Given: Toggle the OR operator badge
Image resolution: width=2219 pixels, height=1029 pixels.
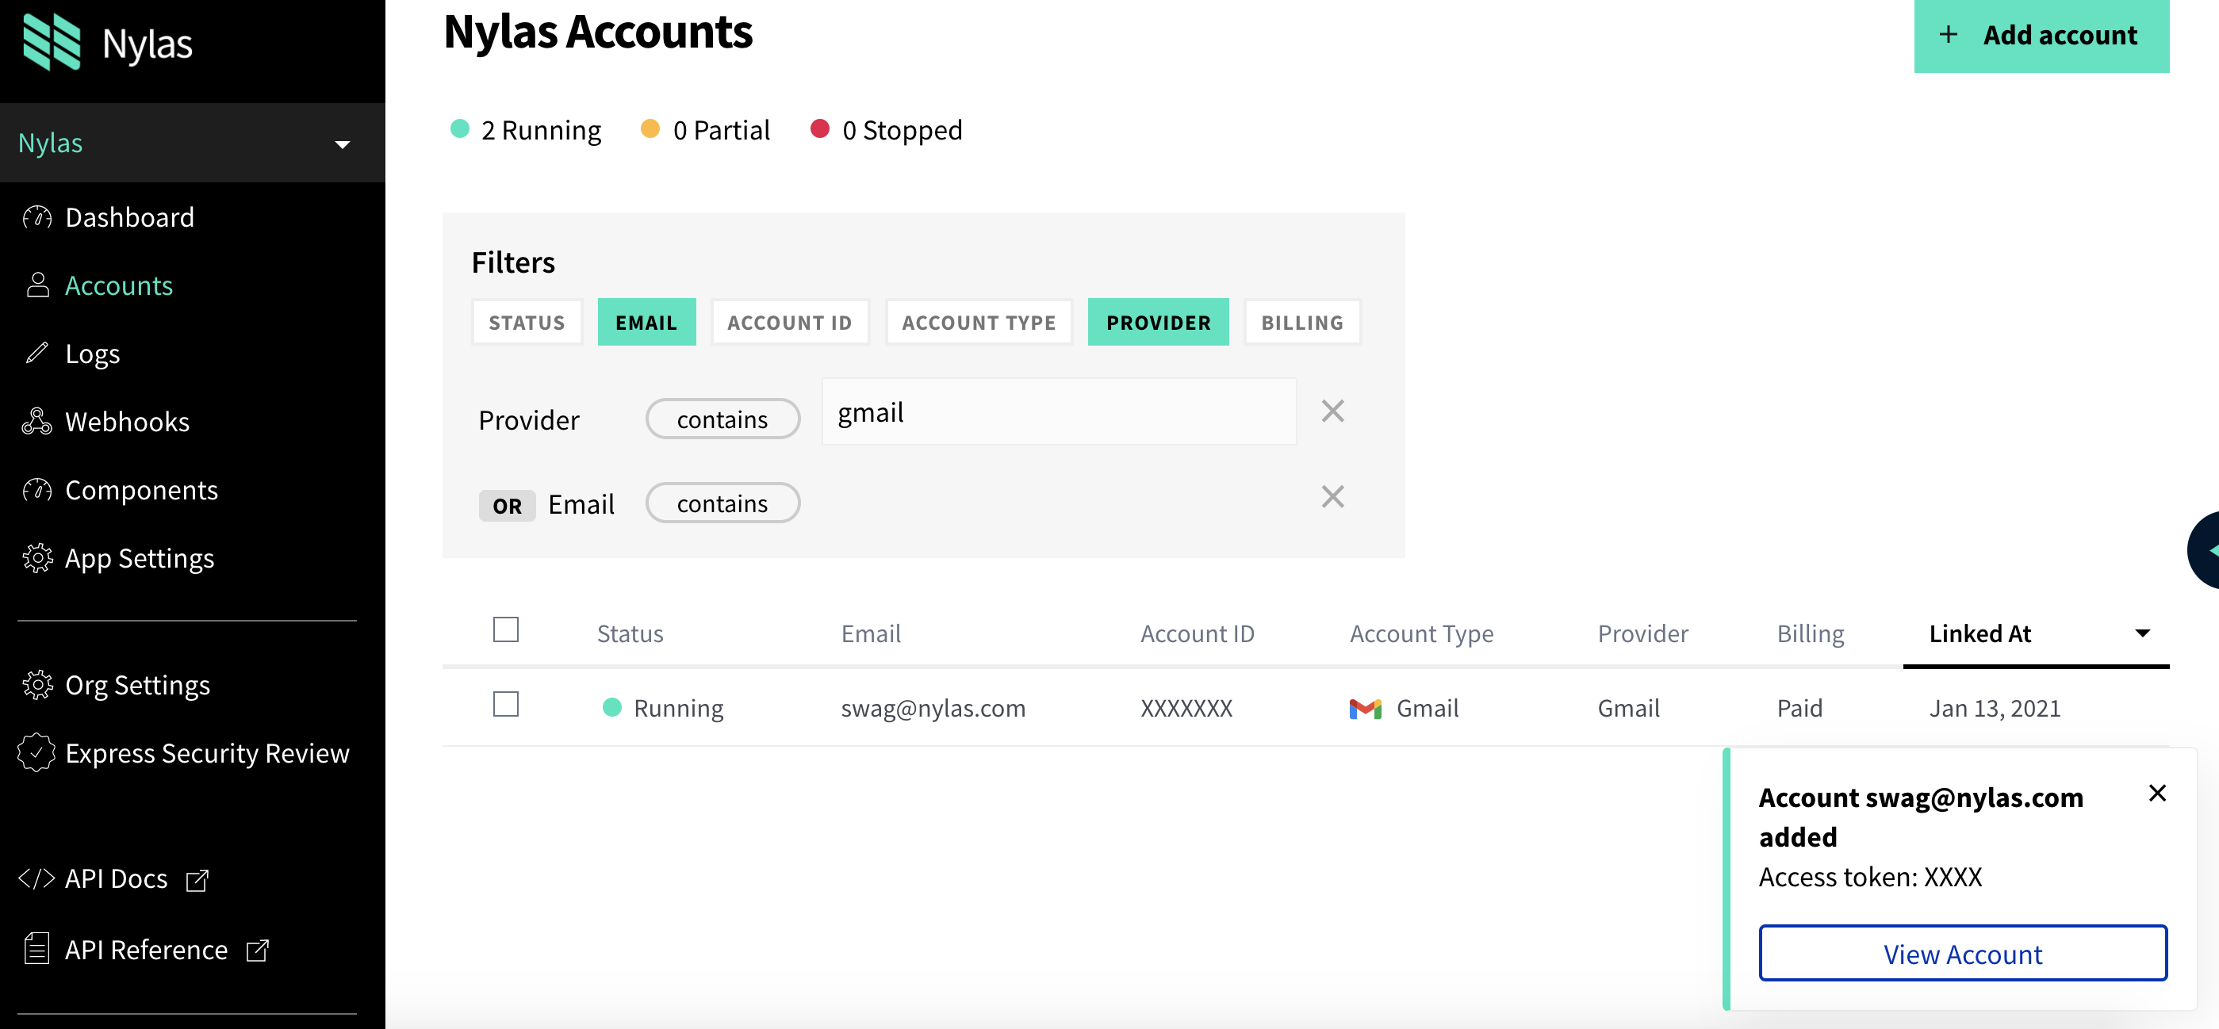Looking at the screenshot, I should pos(507,506).
